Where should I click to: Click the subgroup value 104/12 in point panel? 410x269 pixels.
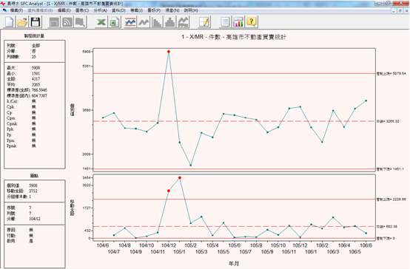pos(35,219)
